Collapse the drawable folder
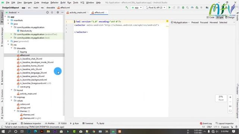Image resolution: width=239 pixels, height=134 pixels. point(12,48)
